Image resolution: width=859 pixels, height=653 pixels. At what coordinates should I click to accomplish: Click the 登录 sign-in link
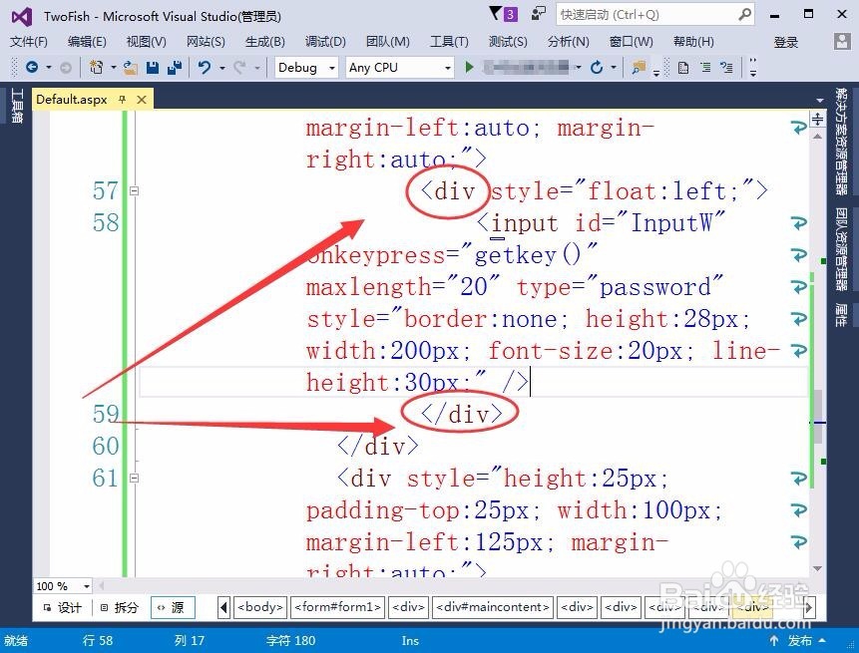(x=785, y=42)
